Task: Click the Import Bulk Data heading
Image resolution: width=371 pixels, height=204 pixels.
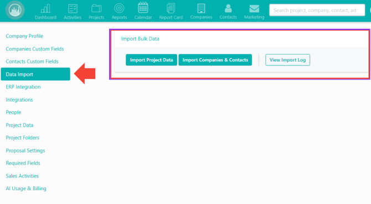Action: [140, 39]
